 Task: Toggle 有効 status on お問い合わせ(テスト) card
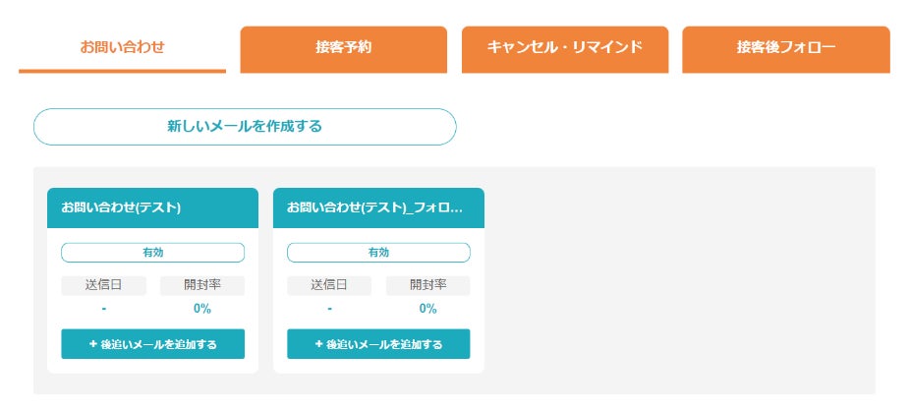(152, 253)
